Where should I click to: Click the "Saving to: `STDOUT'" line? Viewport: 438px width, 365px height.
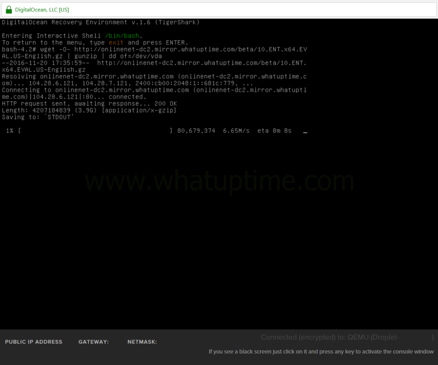pyautogui.click(x=38, y=117)
